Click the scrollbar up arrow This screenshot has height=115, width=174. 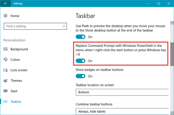pos(172,23)
